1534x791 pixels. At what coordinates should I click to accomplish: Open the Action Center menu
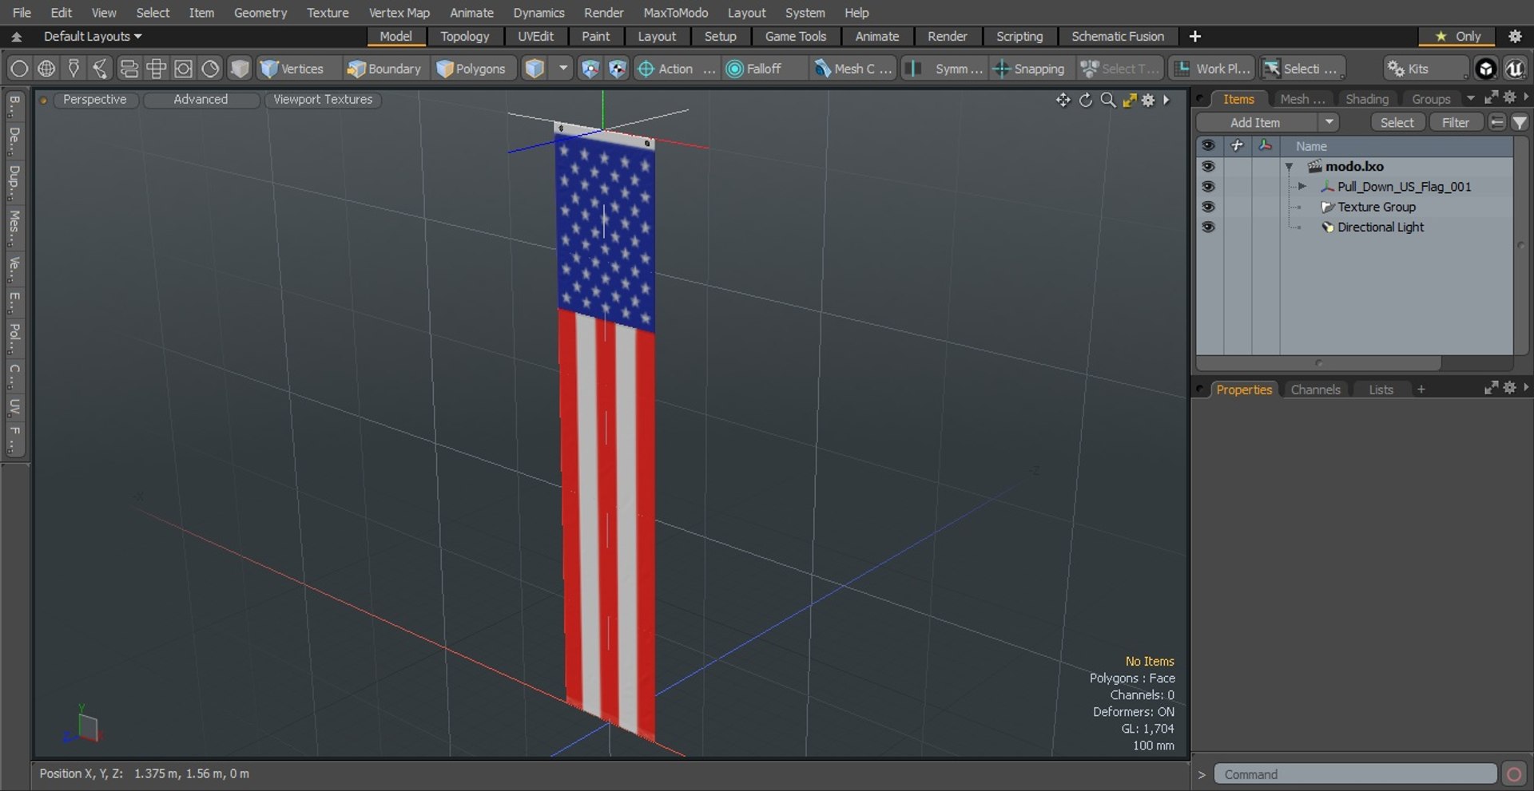[675, 69]
